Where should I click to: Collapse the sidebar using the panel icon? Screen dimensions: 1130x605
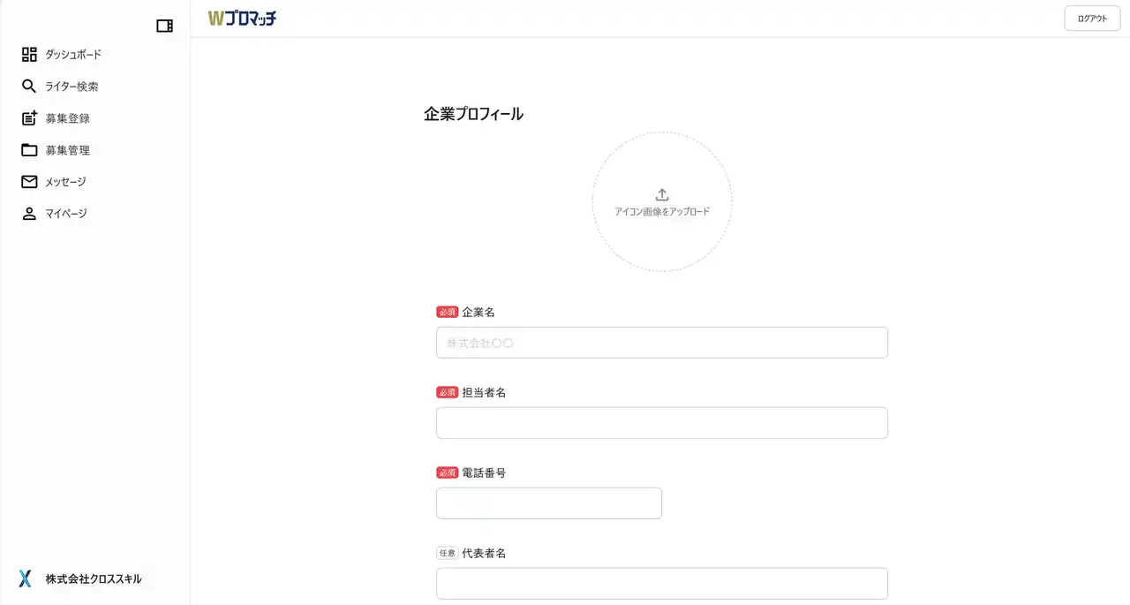164,26
